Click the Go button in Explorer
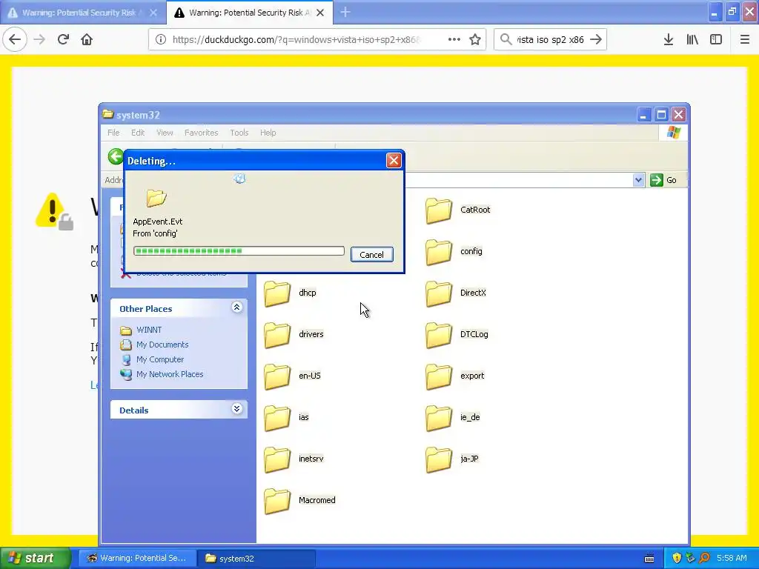The image size is (759, 569). 663,180
